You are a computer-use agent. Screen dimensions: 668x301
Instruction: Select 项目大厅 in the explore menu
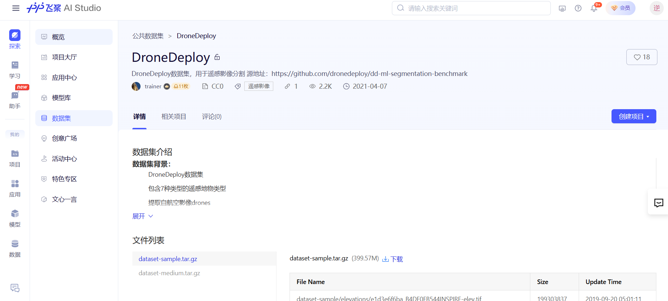tap(74, 57)
